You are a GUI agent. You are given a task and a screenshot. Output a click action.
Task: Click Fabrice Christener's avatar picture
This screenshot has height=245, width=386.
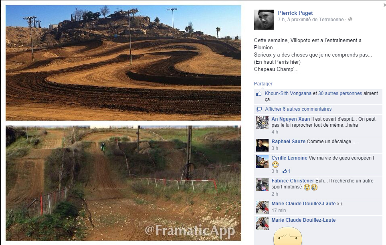(262, 184)
